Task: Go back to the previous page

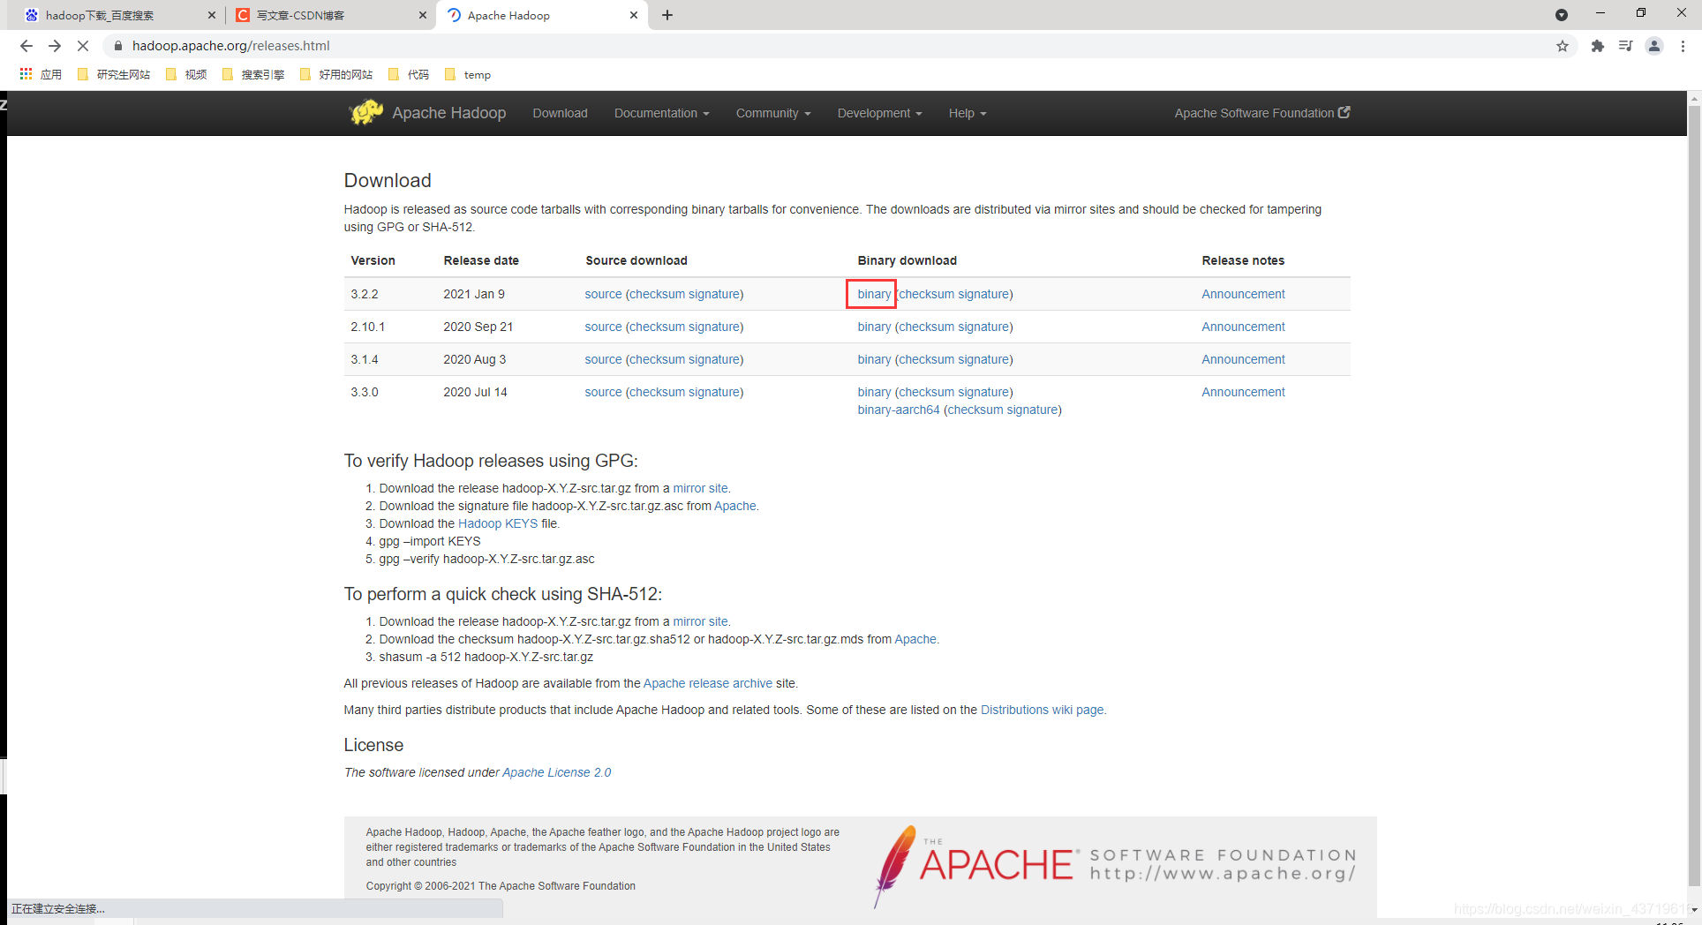Action: (x=26, y=46)
